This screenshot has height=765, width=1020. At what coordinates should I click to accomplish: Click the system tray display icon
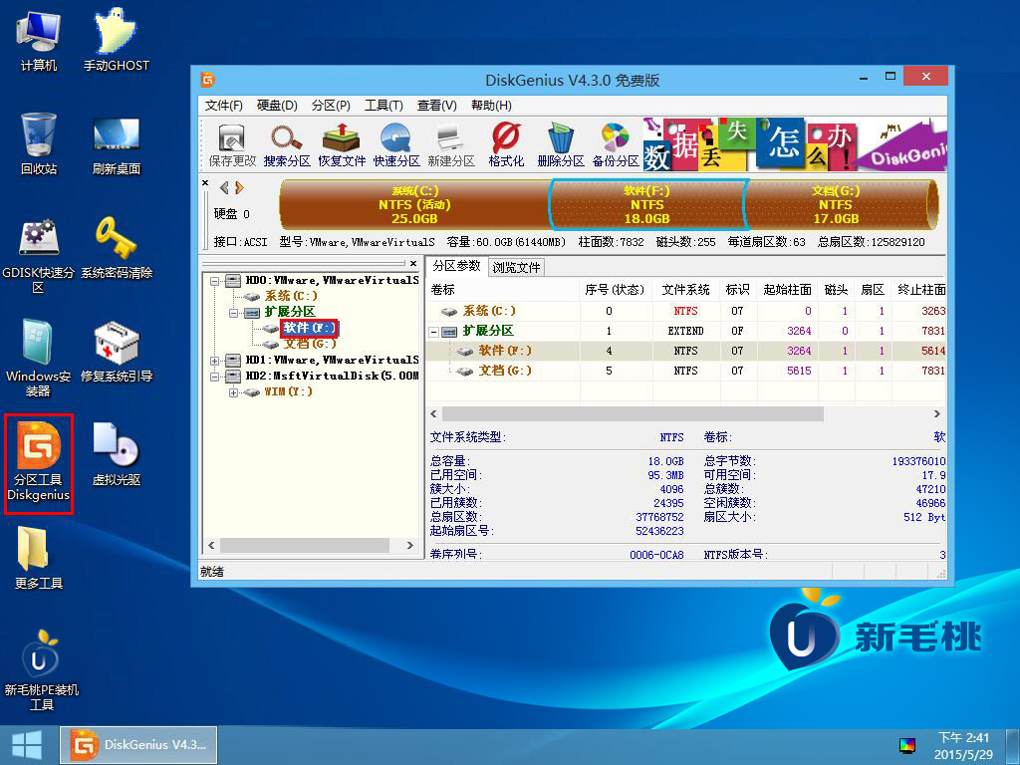point(906,745)
